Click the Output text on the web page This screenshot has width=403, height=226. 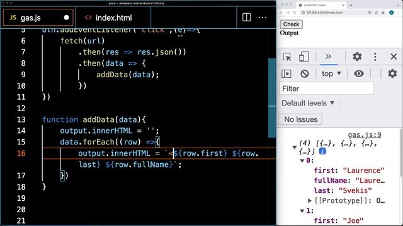[x=289, y=33]
